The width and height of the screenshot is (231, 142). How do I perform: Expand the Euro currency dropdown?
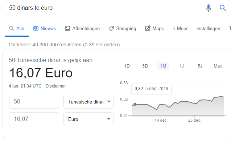pyautogui.click(x=88, y=119)
